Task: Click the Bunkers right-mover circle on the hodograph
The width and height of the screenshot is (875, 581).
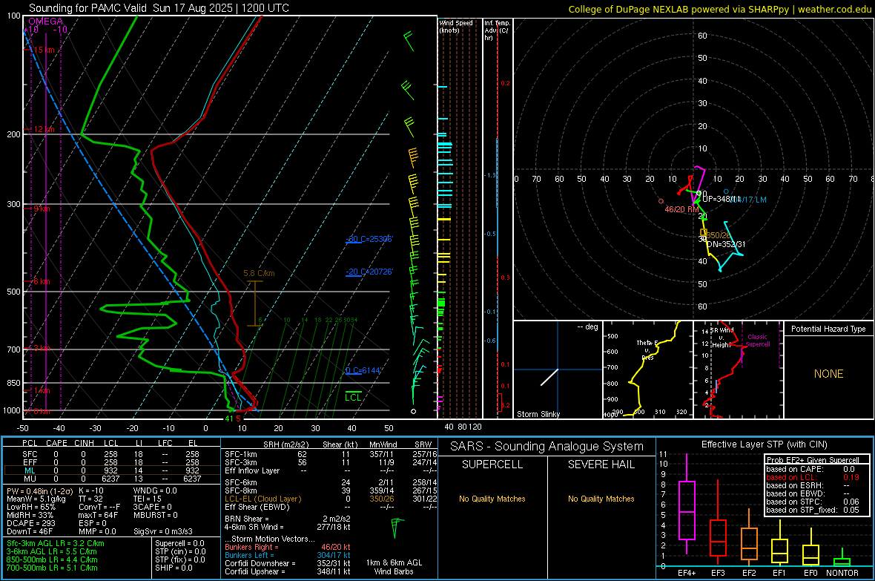Action: point(661,201)
